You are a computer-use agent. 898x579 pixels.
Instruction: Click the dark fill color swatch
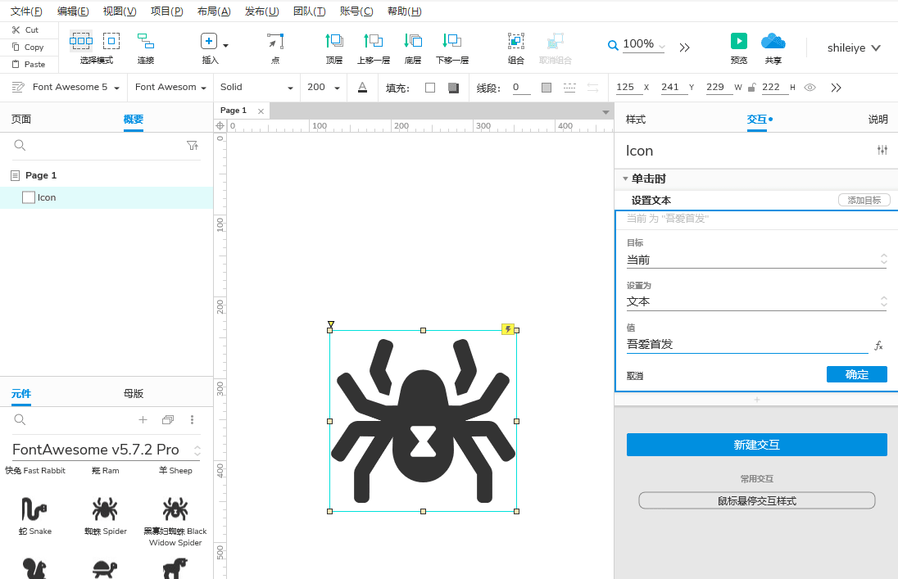(453, 87)
